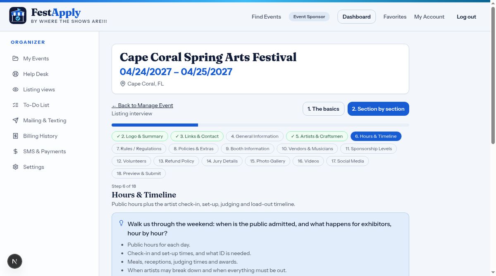Go to step 9. Booth Information
The width and height of the screenshot is (496, 276).
248,149
